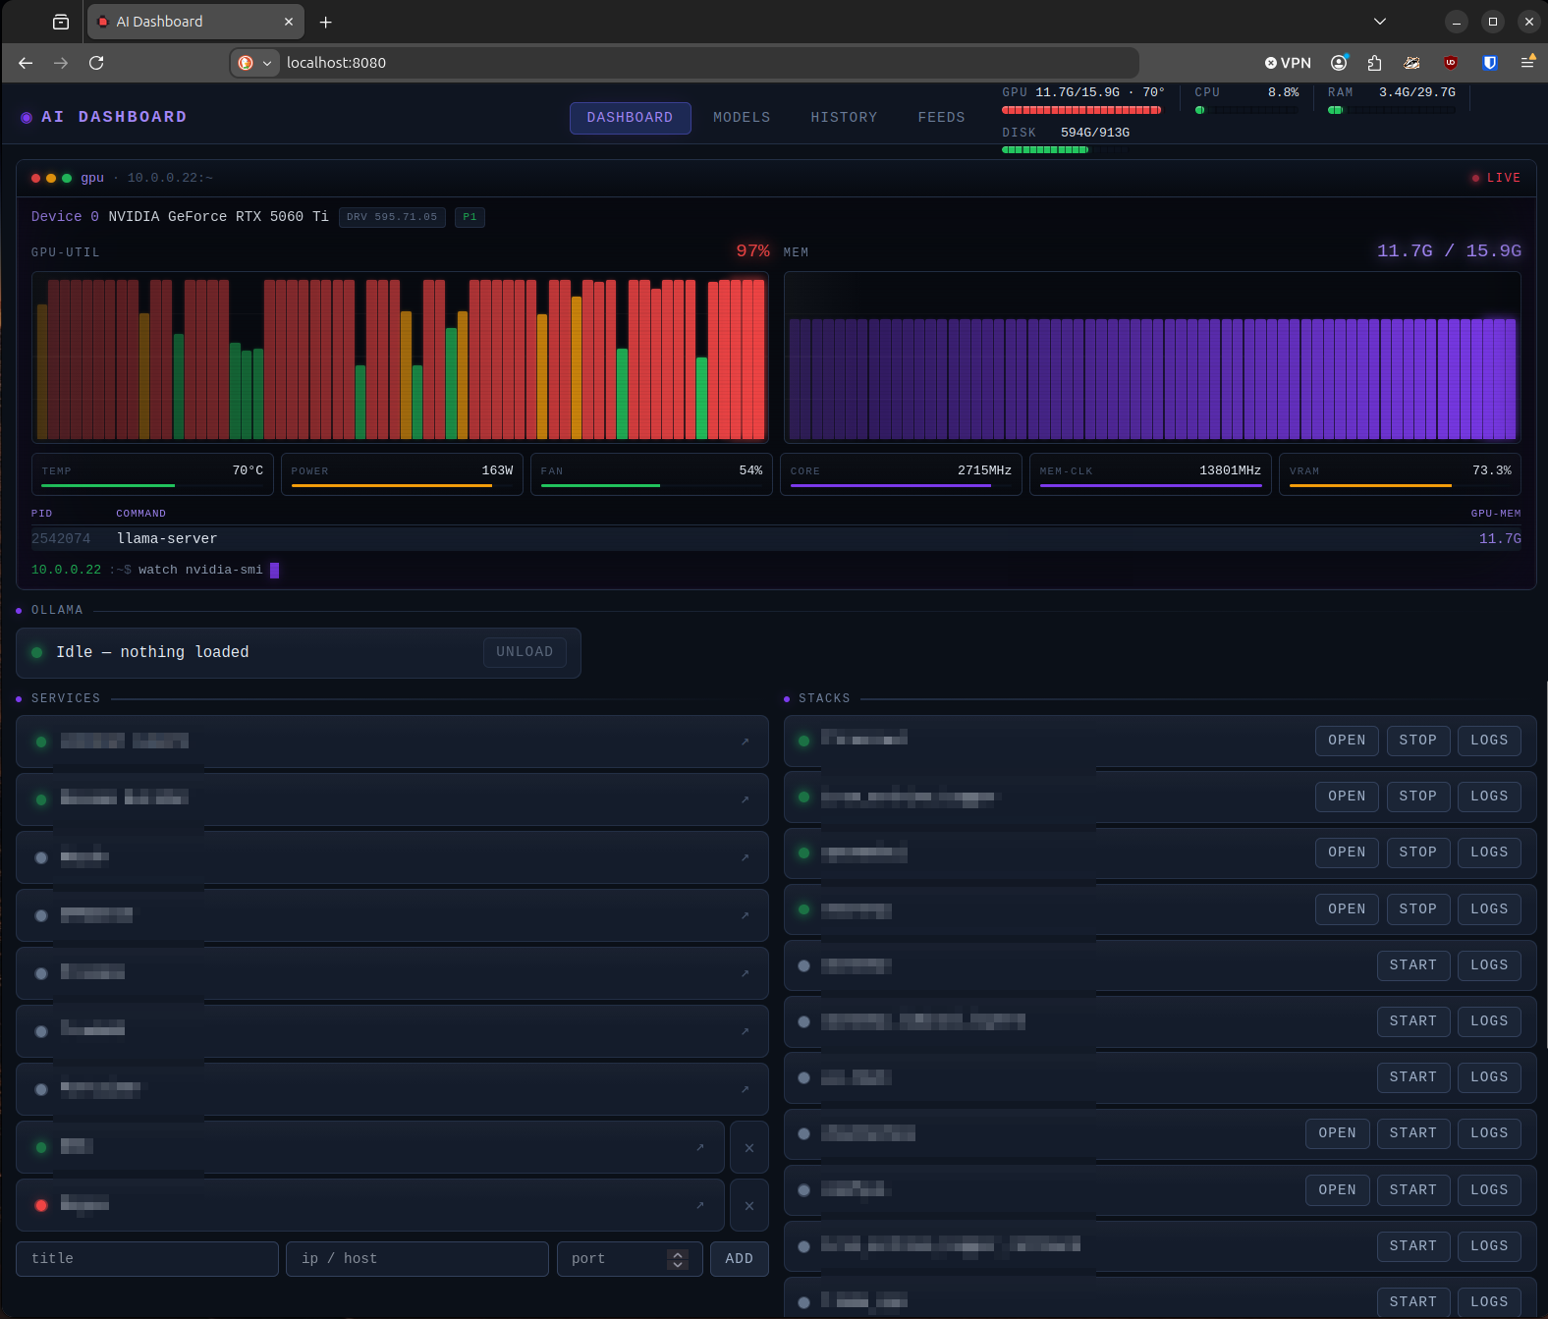The image size is (1548, 1319).
Task: Open the extensions puzzle piece icon
Action: click(1375, 63)
